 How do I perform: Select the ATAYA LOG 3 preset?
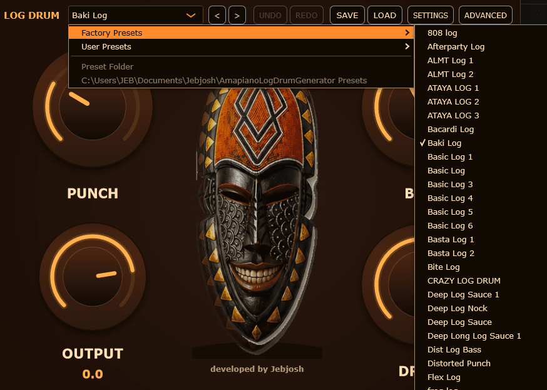481,115
